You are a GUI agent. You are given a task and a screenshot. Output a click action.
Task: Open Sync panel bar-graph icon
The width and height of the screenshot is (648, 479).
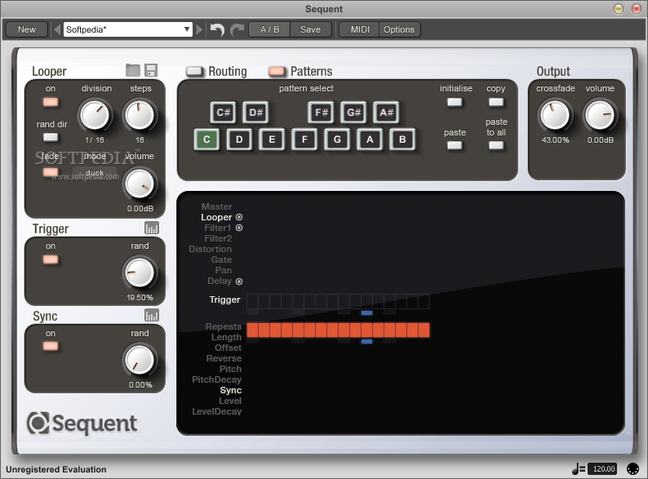click(x=152, y=315)
